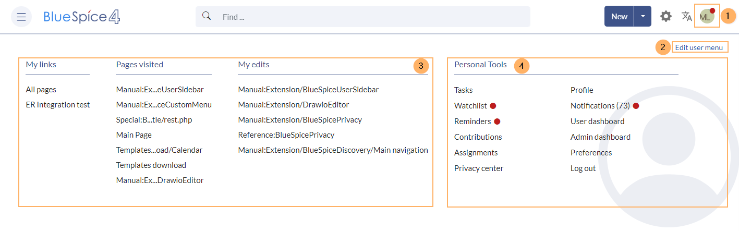Go to Main Page in Pages visited
The width and height of the screenshot is (739, 231).
pos(134,135)
